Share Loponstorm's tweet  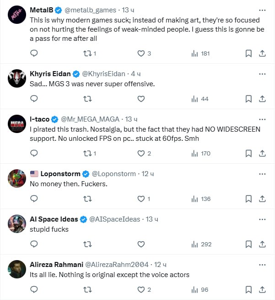pyautogui.click(x=262, y=199)
